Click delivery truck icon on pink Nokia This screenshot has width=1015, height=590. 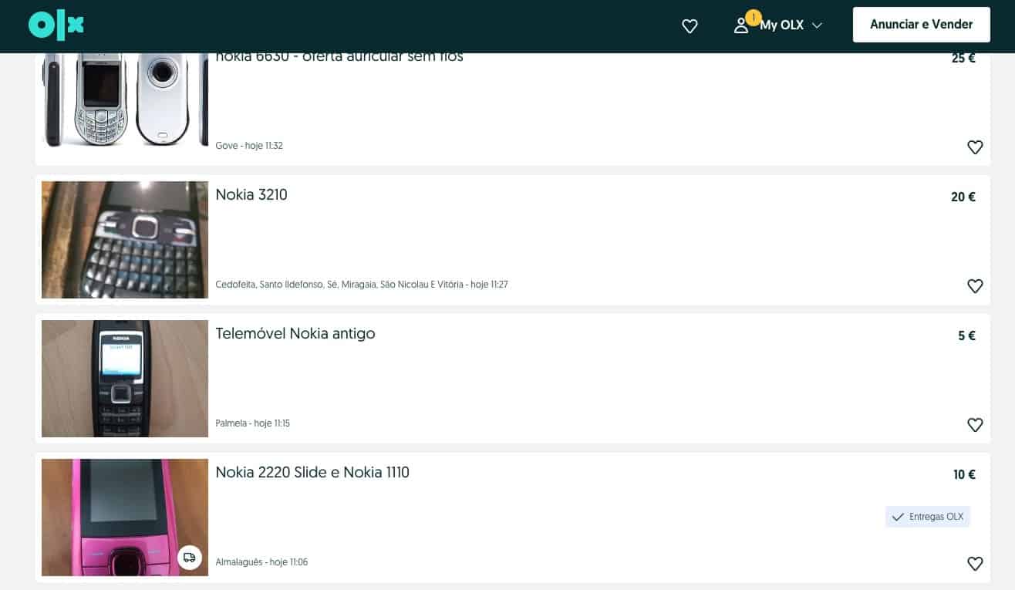pos(189,558)
